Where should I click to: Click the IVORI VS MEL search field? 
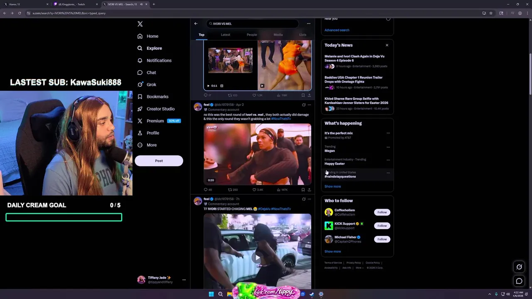click(252, 24)
